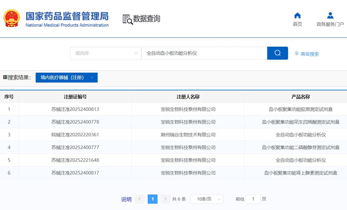The image size is (347, 210).
Task: Open the Home (首页) house icon
Action: pos(297,16)
